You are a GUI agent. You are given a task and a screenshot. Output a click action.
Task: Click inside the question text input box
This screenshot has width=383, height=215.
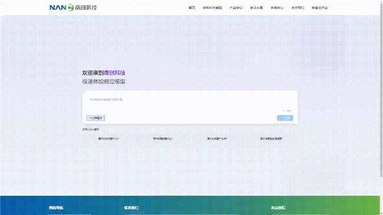click(190, 102)
